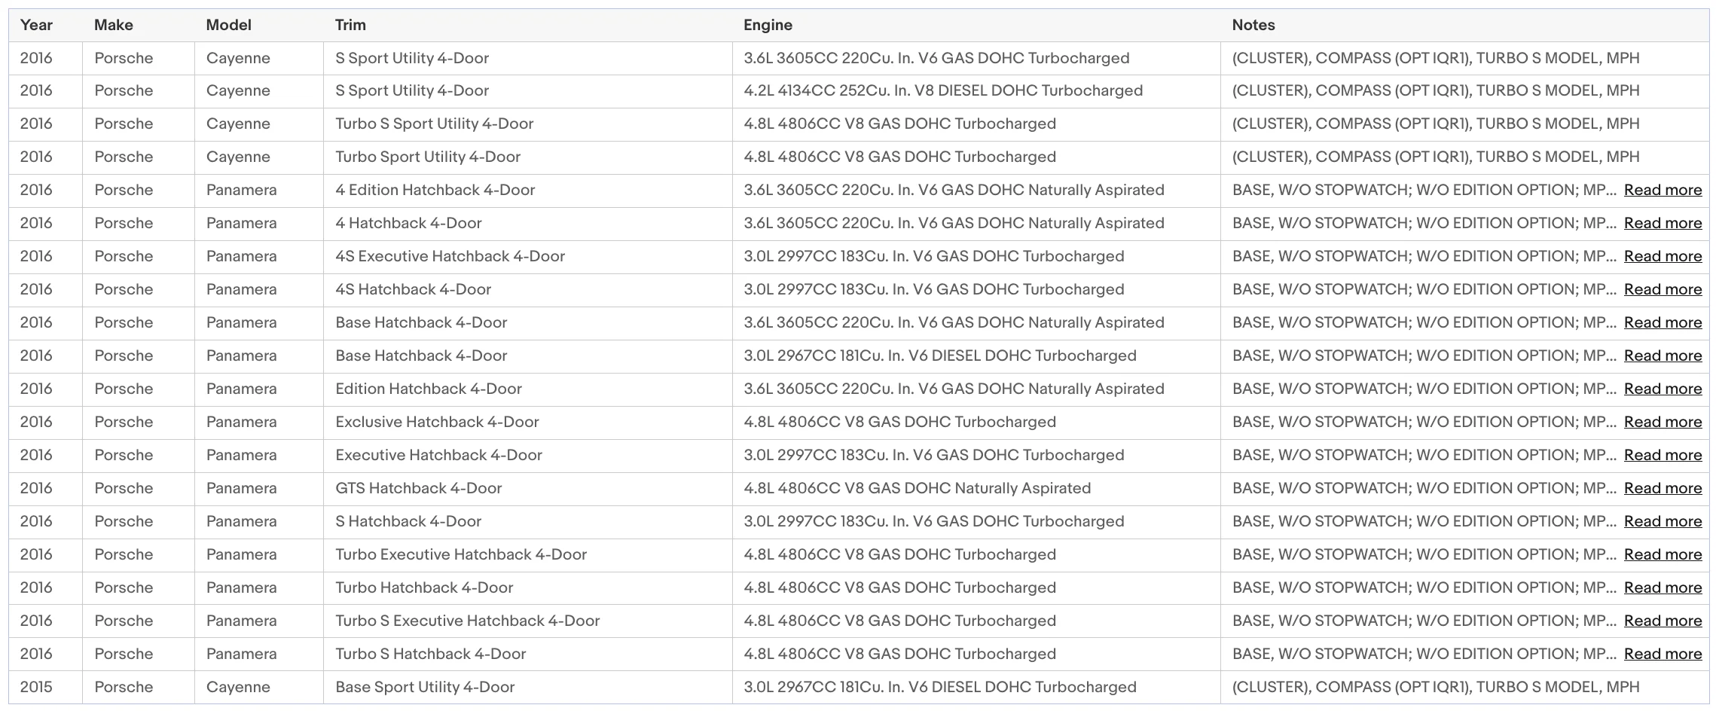Expand notes on Exclusive Hatchback 4-Door row
This screenshot has height=711, width=1716.
point(1663,423)
